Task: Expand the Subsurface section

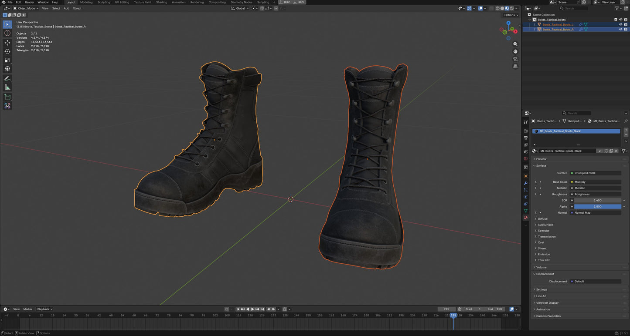Action: point(545,225)
